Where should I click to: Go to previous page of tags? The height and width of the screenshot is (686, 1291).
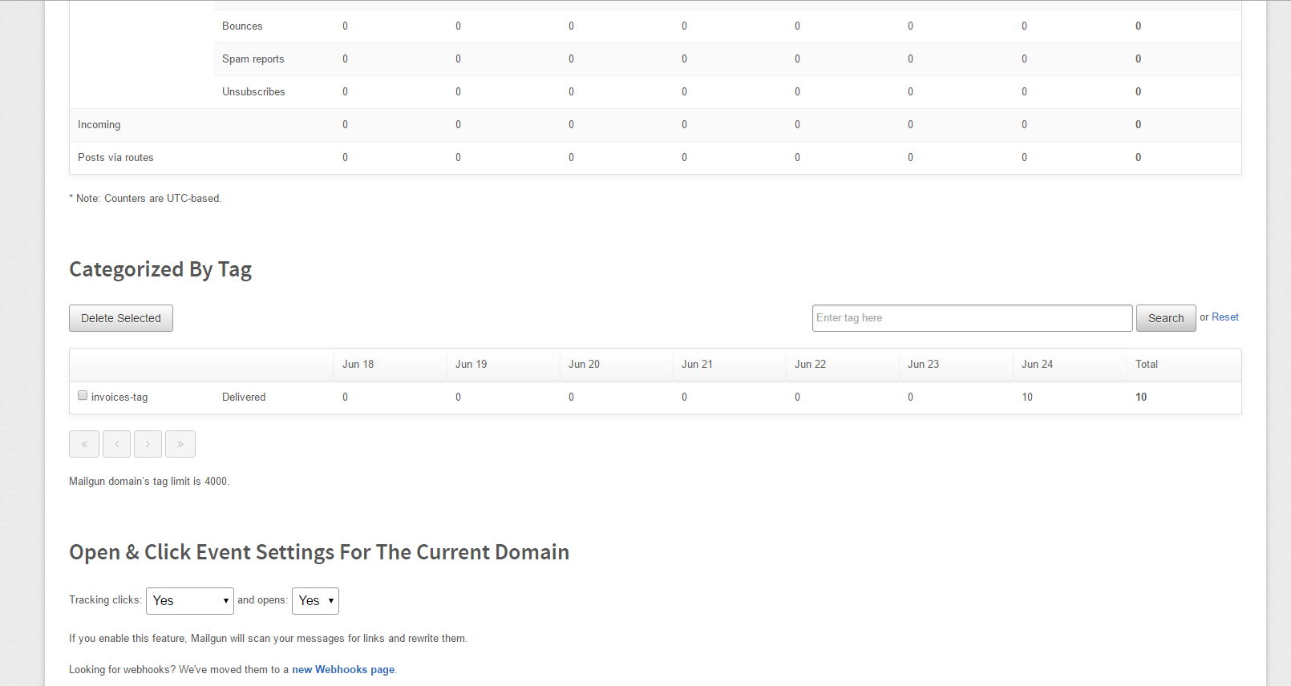[x=116, y=444]
